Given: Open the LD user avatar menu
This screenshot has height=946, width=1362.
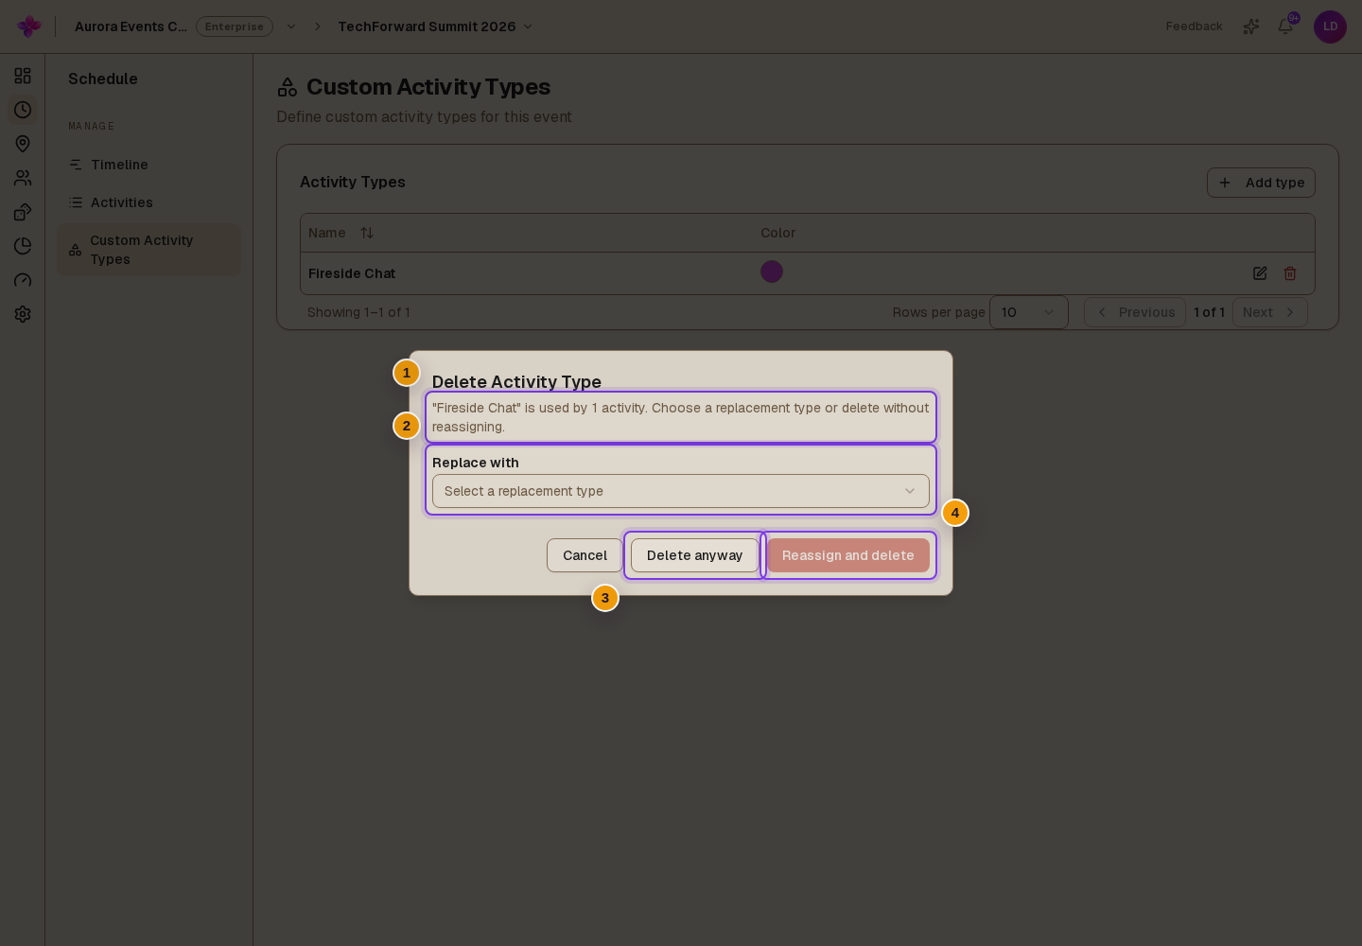Looking at the screenshot, I should 1330,26.
